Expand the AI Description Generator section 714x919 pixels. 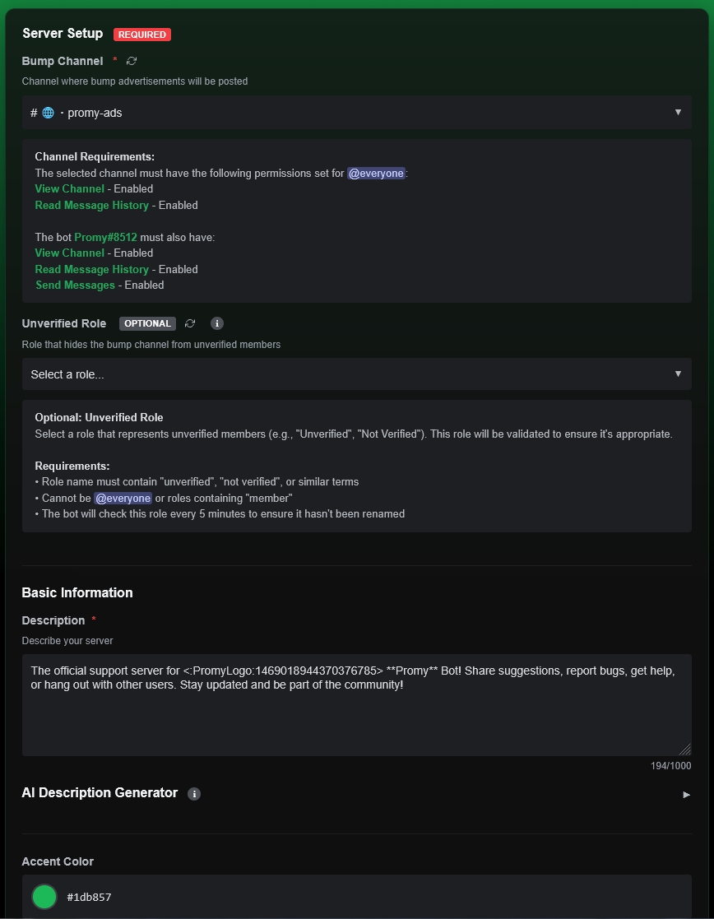point(686,794)
